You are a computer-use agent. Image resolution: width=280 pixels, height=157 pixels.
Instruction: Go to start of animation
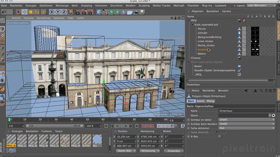point(106,126)
